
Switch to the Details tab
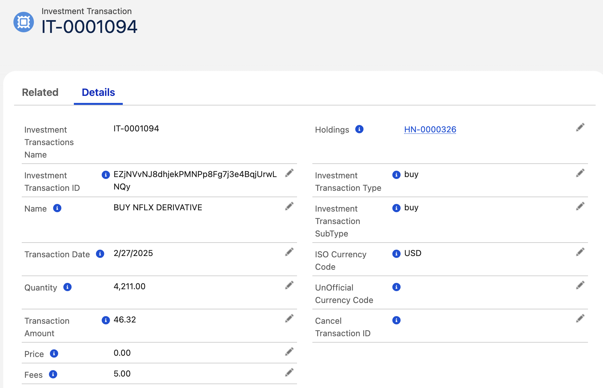click(98, 92)
